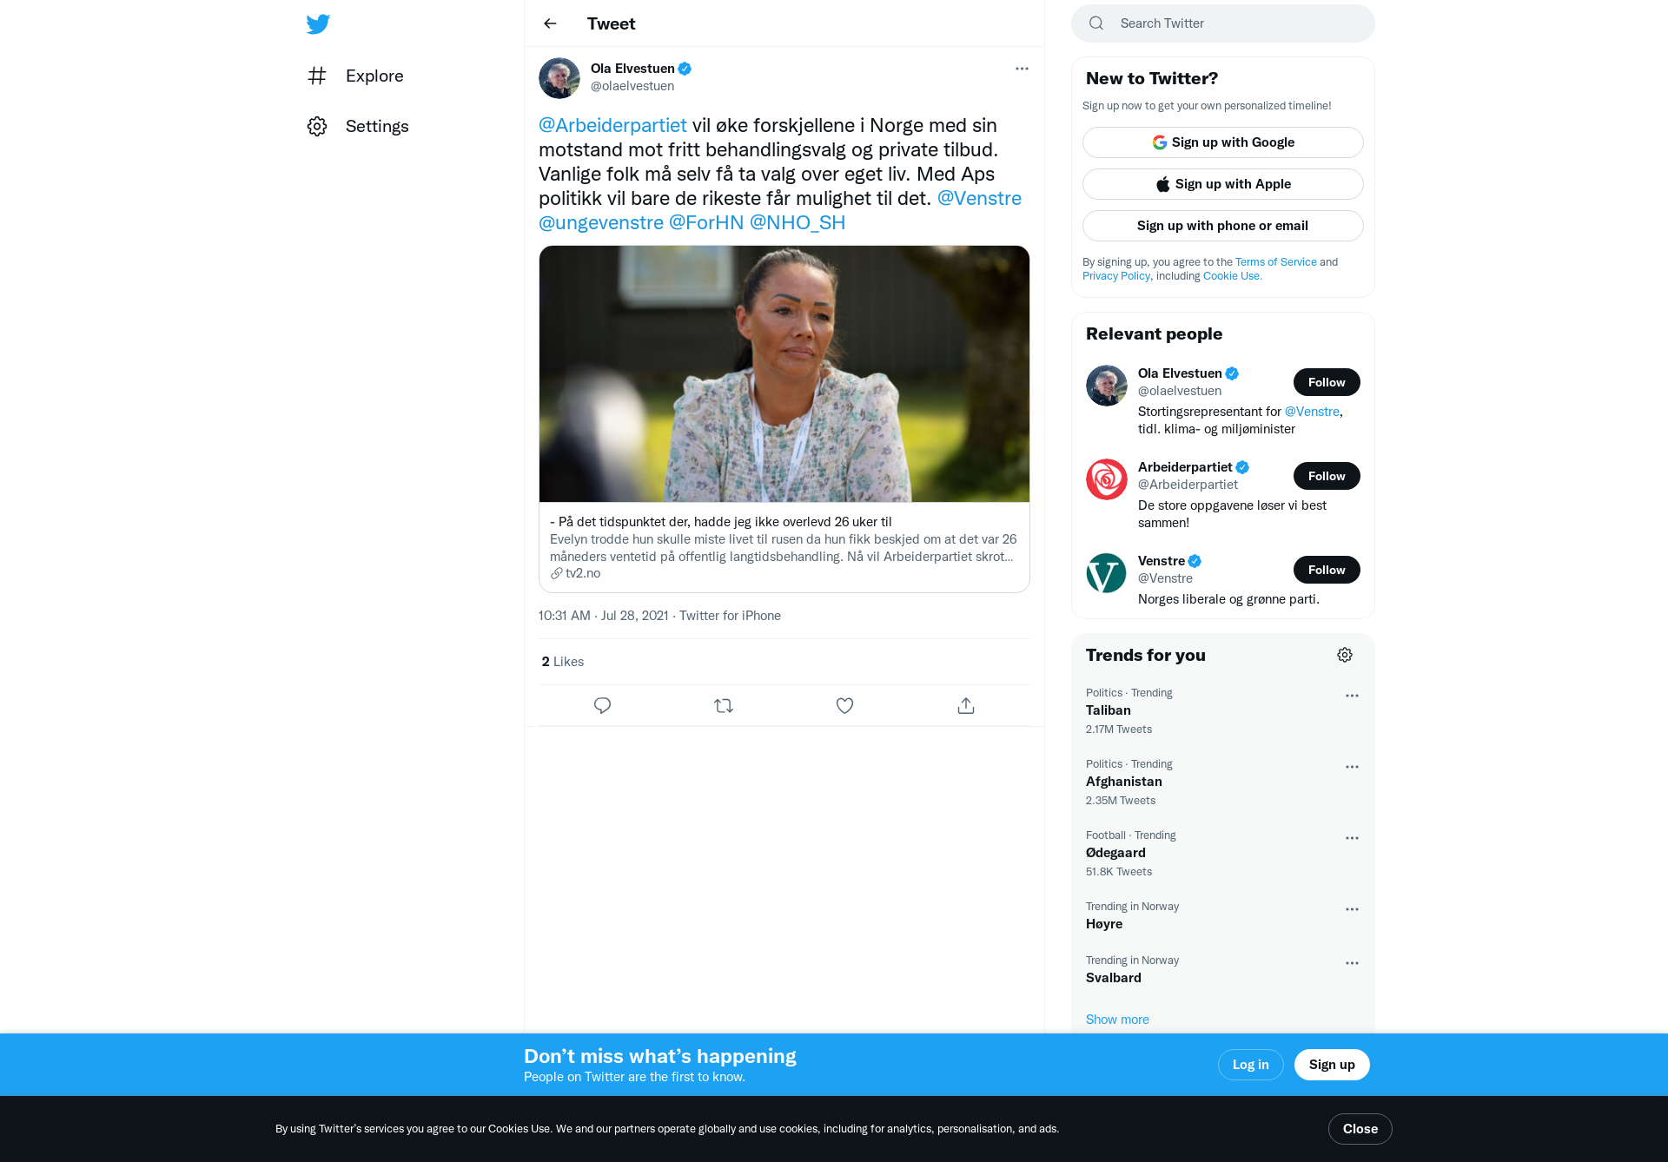Click the reply speech bubble icon
Image resolution: width=1668 pixels, height=1162 pixels.
tap(602, 705)
